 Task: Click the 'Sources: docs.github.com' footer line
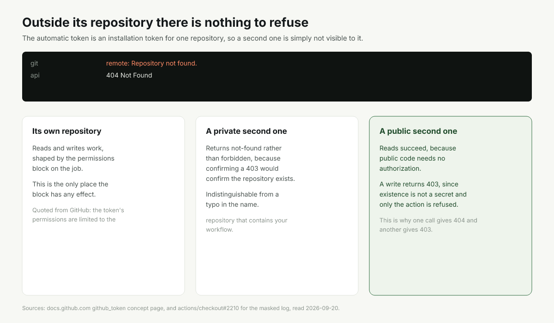tap(181, 308)
